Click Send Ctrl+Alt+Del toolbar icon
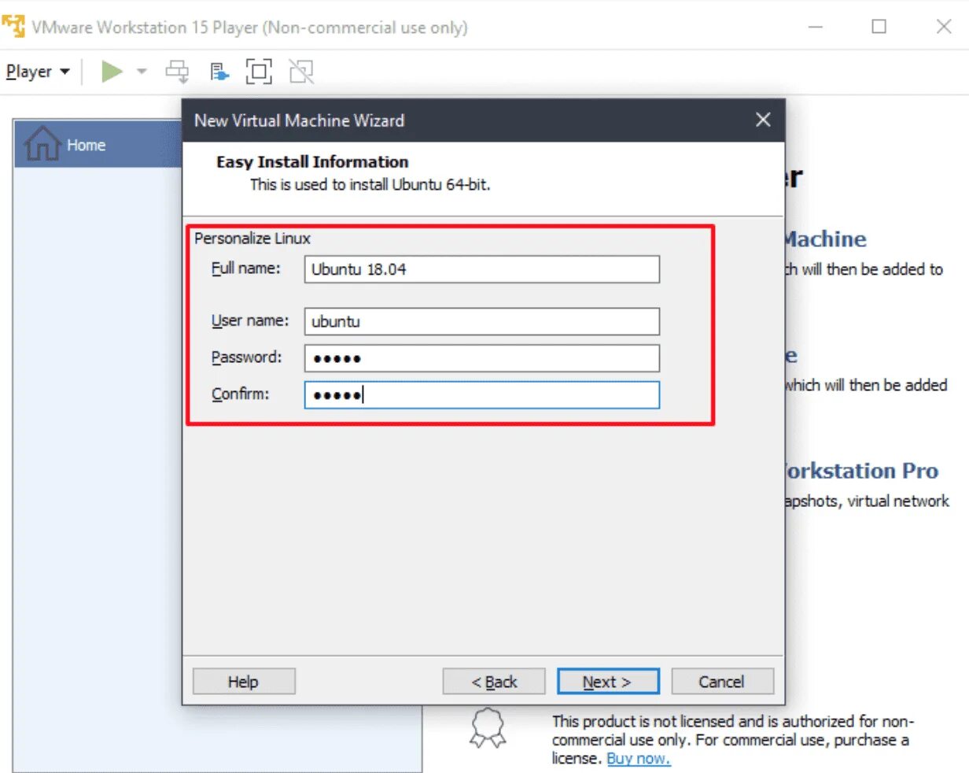This screenshot has height=773, width=969. [177, 72]
